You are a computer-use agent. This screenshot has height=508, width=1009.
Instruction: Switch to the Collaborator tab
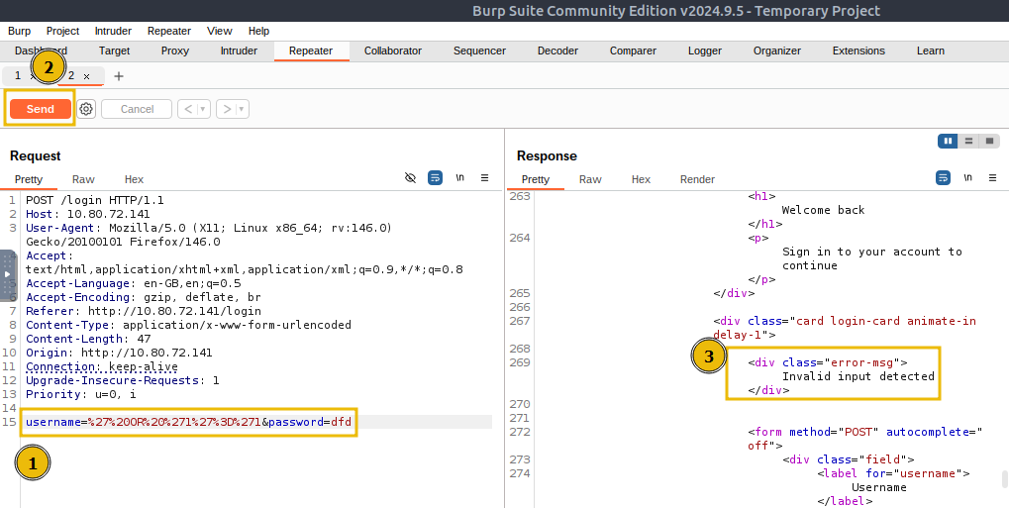392,51
